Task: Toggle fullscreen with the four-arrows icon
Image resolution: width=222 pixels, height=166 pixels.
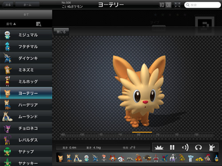Action: tap(177, 5)
